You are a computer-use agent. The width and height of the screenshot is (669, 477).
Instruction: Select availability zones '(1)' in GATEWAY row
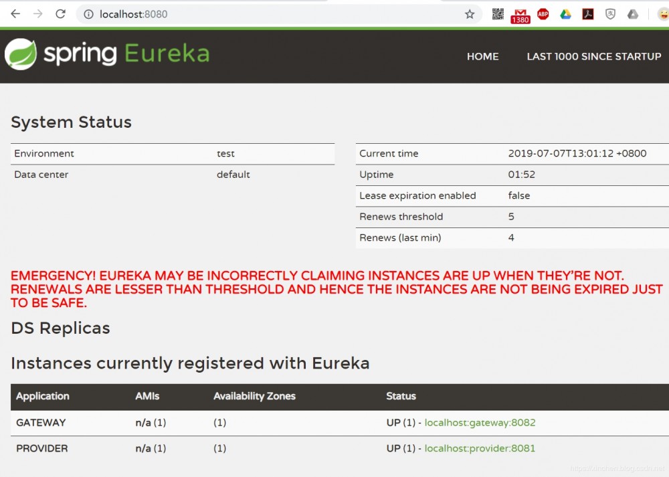[x=219, y=422]
